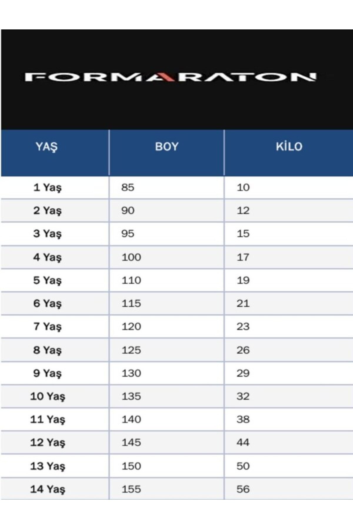Click the height value 100

131,257
